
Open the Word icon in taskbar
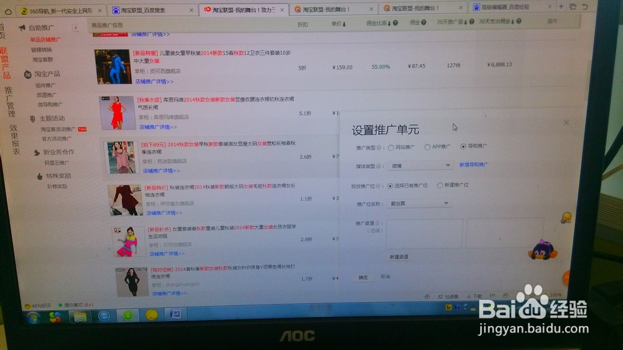[175, 315]
